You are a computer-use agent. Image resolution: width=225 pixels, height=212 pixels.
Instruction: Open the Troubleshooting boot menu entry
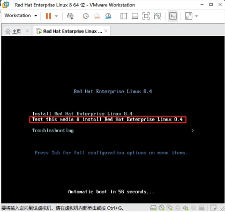click(x=53, y=131)
